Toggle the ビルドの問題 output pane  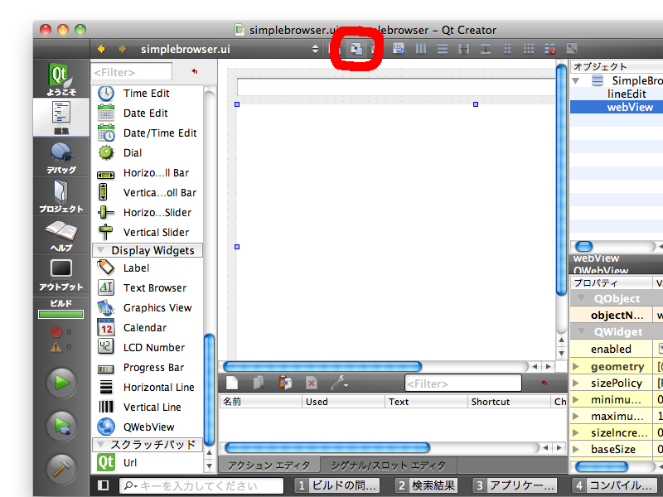click(x=339, y=485)
